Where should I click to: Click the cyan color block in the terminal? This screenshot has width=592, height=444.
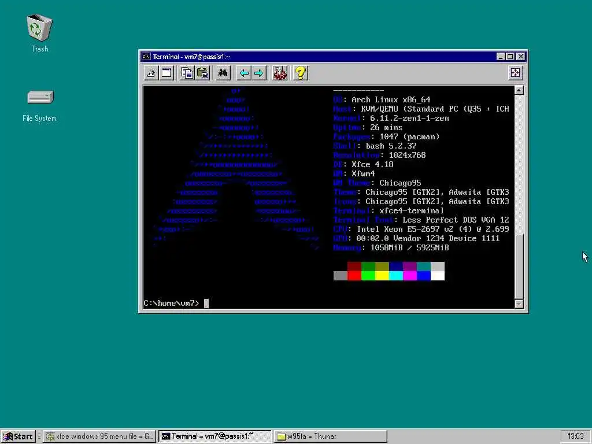(x=396, y=276)
